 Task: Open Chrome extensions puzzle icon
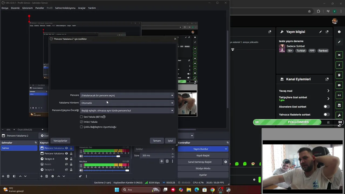pyautogui.click(x=319, y=11)
